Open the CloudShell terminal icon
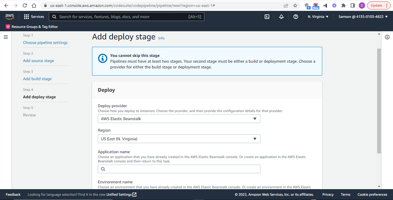The image size is (393, 200). click(267, 16)
